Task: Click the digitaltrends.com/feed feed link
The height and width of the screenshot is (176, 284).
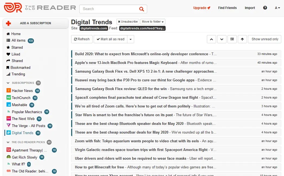Action: [x=142, y=28]
